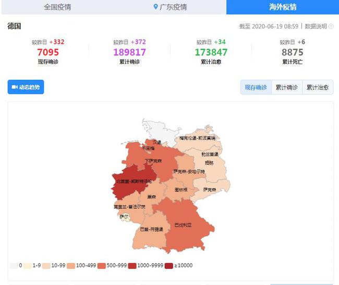Image resolution: width=339 pixels, height=285 pixels.
Task: Click the +332 daily change value
Action: (x=57, y=42)
